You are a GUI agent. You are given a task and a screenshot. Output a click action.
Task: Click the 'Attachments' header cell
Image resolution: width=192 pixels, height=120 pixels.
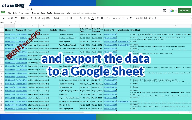click(123, 30)
